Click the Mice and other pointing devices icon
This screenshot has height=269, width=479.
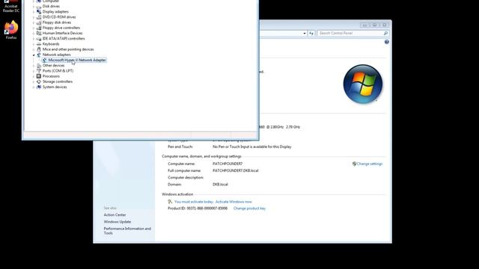(39, 49)
